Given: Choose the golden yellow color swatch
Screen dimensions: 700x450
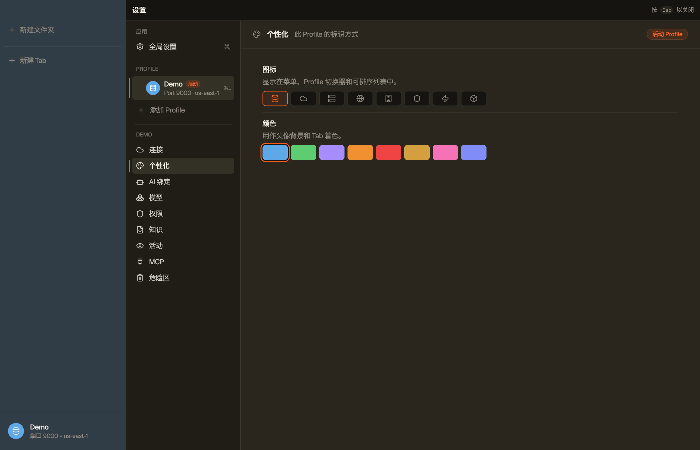Looking at the screenshot, I should coord(416,152).
